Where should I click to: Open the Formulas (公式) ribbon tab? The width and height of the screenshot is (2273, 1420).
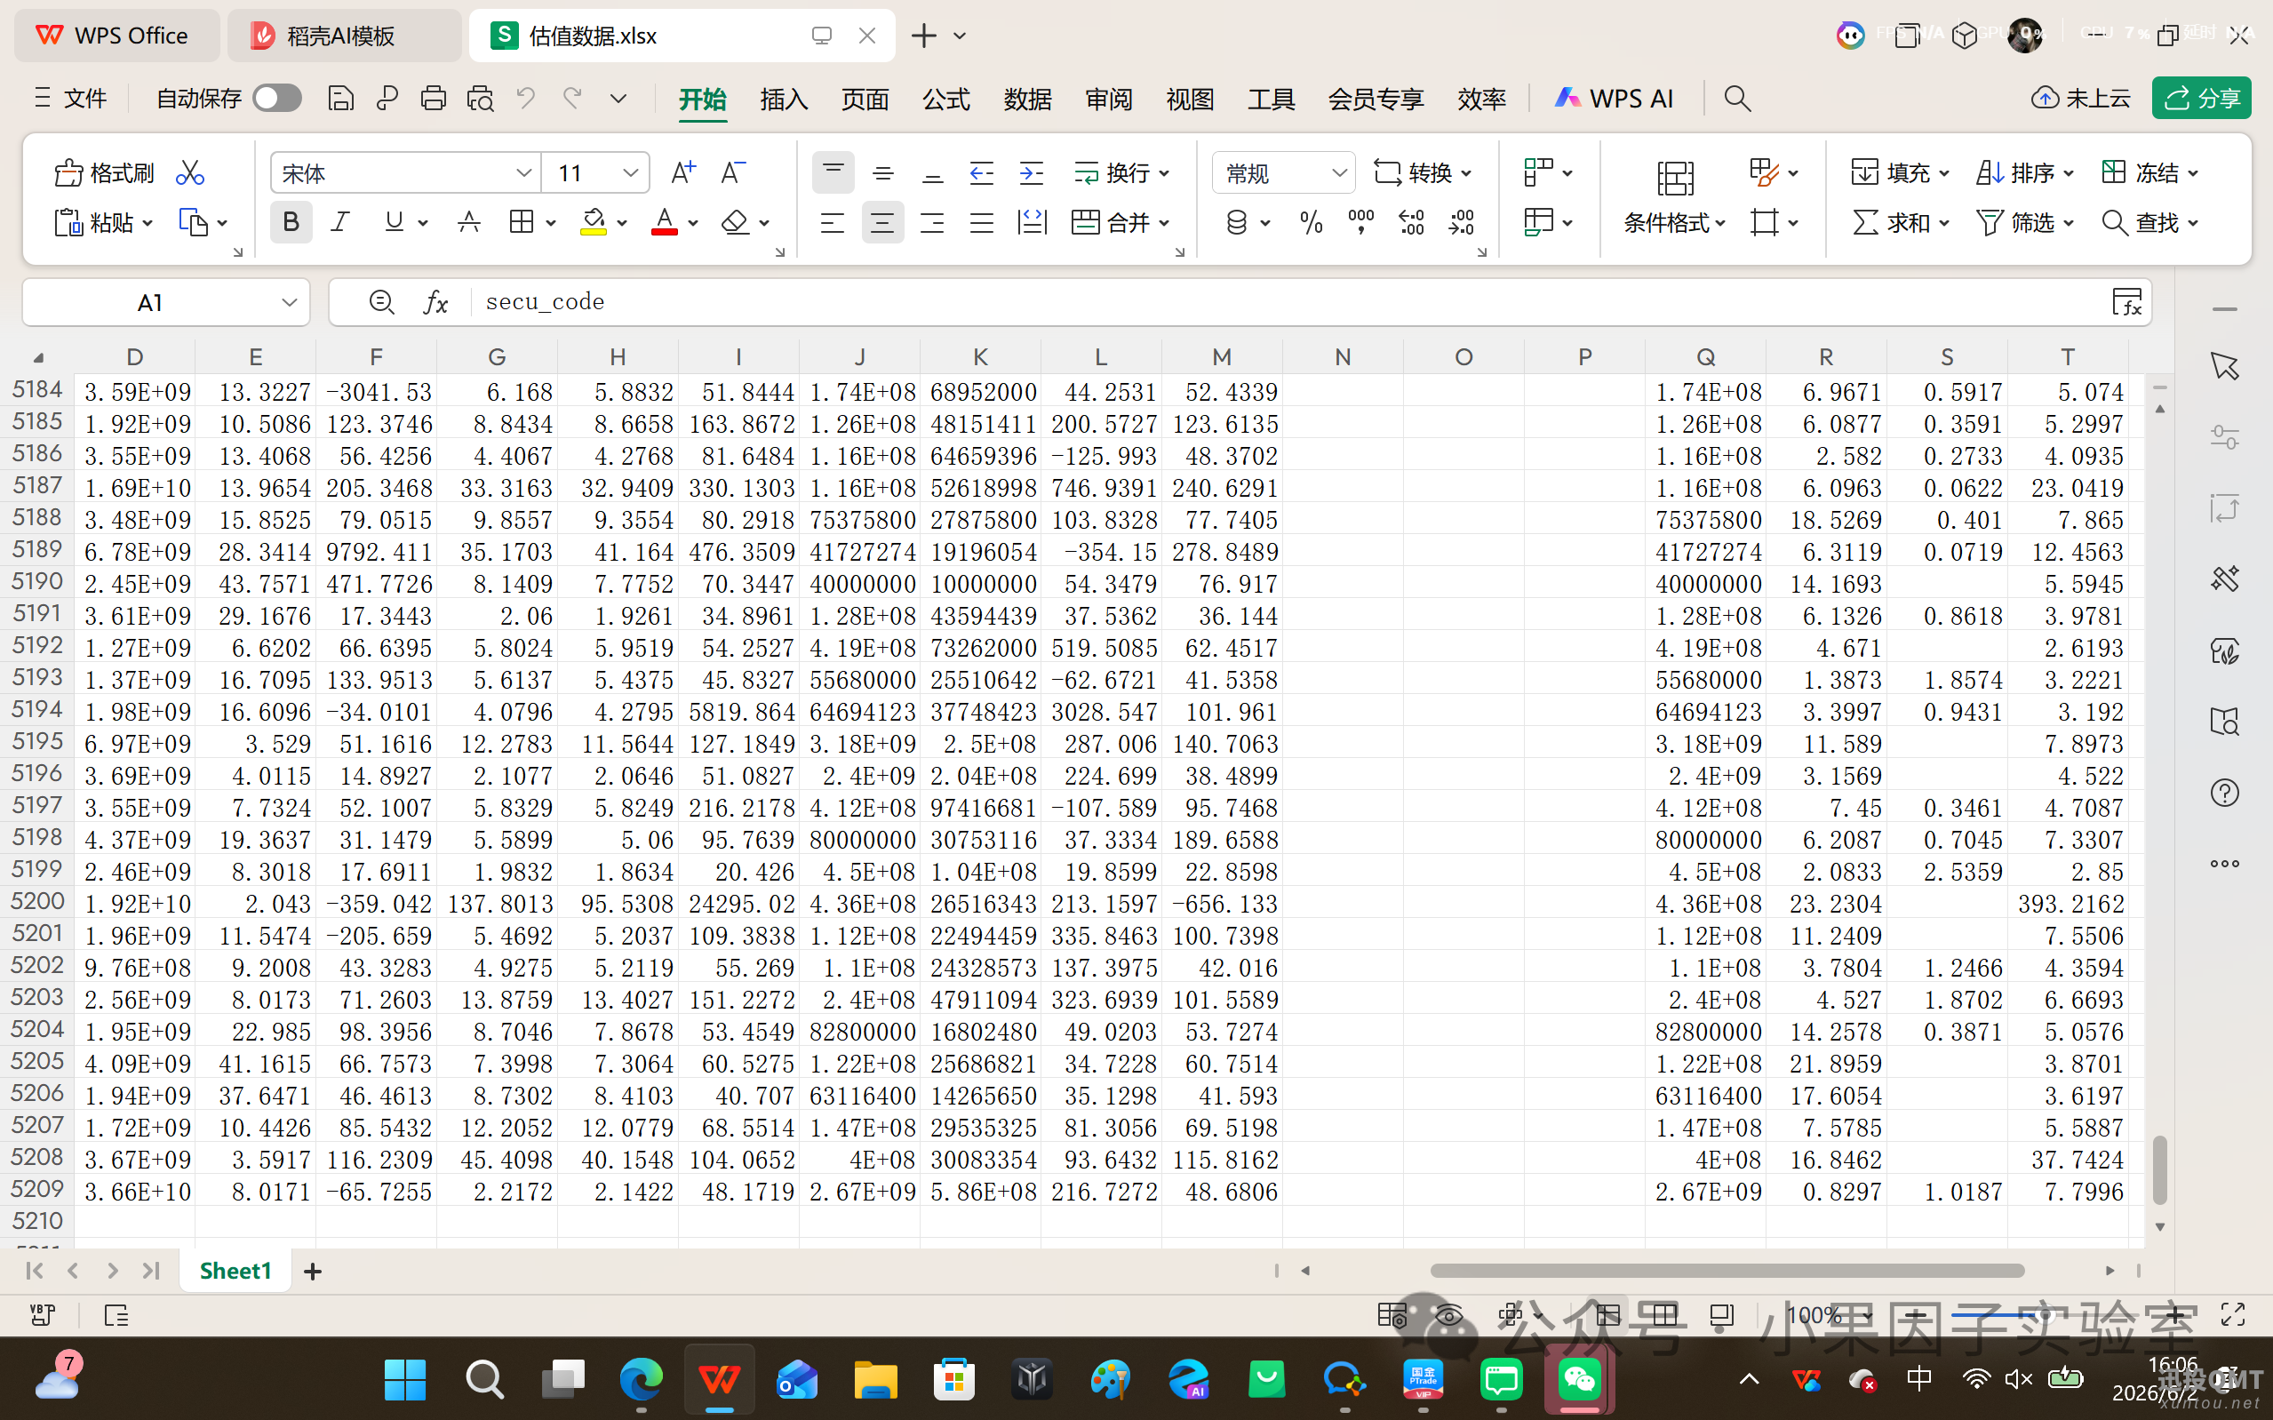[945, 99]
